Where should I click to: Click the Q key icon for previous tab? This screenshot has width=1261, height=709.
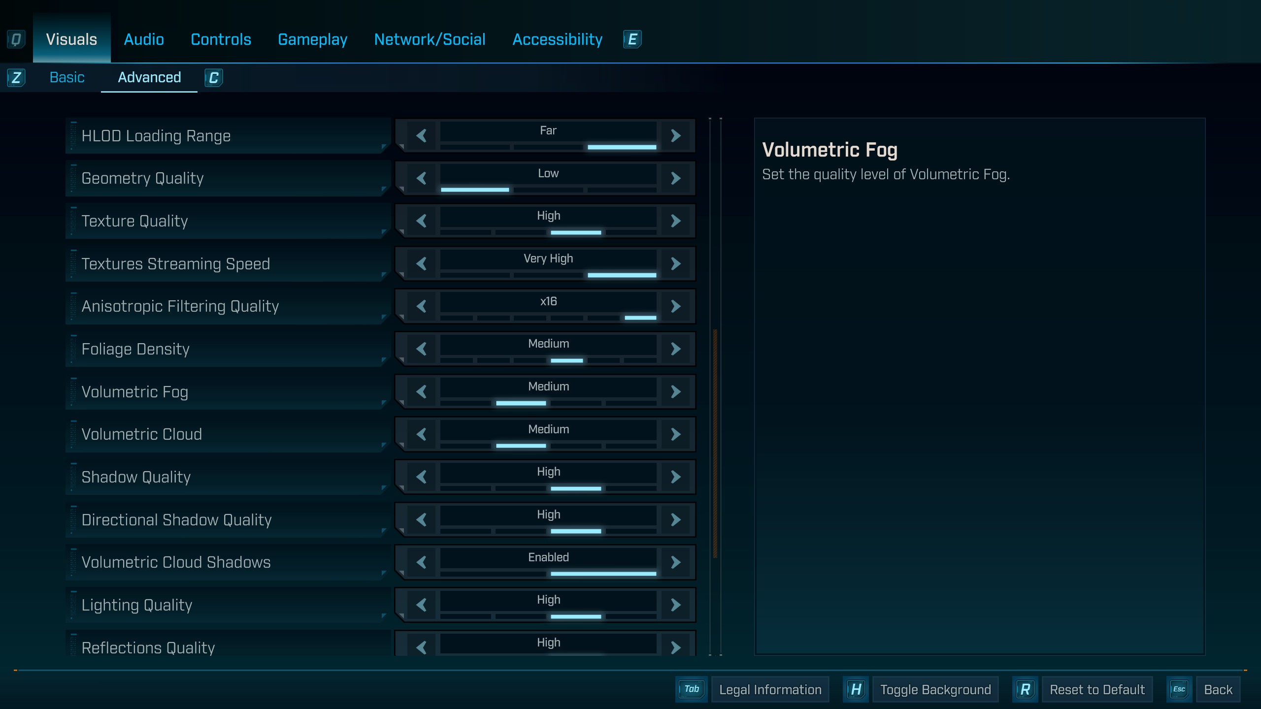tap(16, 39)
